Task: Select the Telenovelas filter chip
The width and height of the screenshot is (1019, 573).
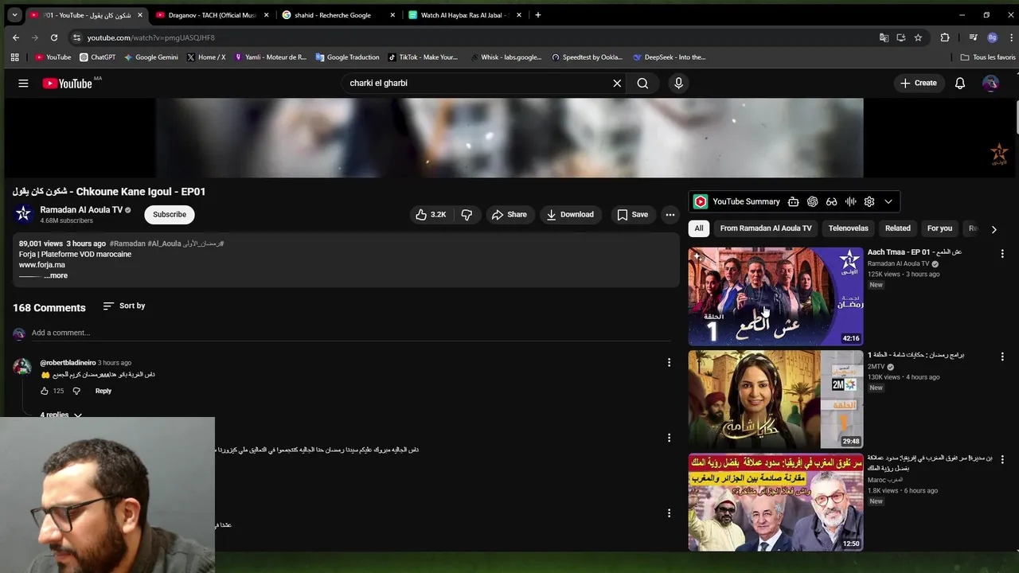Action: 849,228
